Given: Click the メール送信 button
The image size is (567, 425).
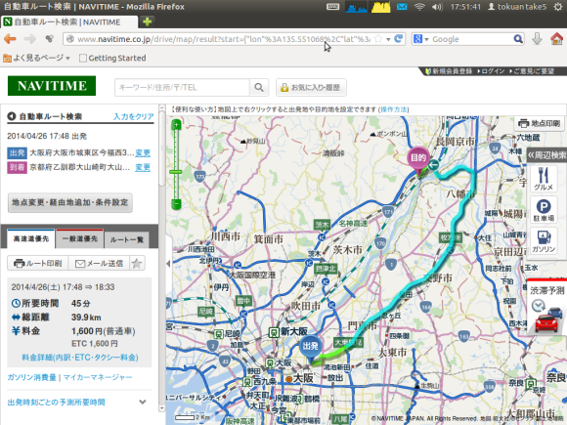Looking at the screenshot, I should (99, 263).
